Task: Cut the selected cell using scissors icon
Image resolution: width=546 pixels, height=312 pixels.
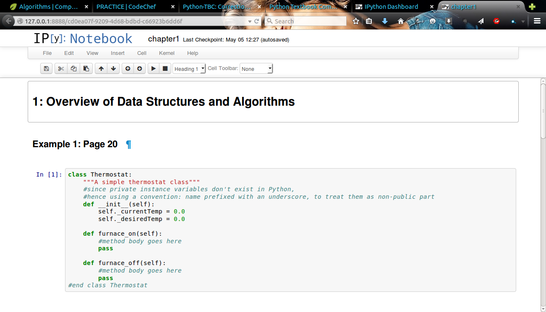Action: click(x=61, y=69)
